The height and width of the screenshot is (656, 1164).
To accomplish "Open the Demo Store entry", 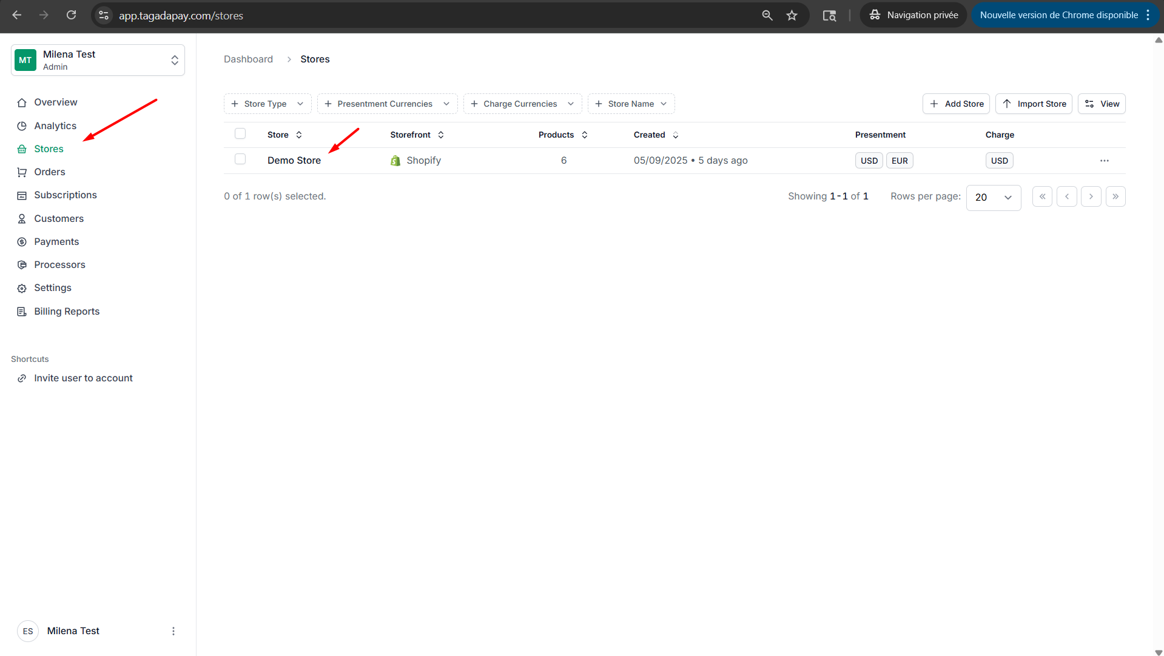I will (x=294, y=161).
